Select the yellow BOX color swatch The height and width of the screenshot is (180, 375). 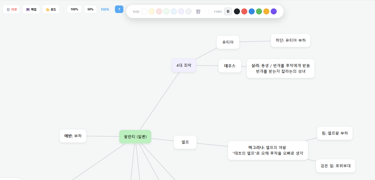152,11
